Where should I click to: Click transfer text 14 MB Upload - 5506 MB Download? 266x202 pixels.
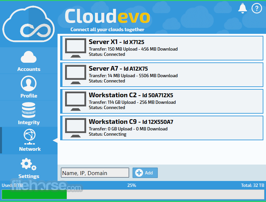click(143, 76)
